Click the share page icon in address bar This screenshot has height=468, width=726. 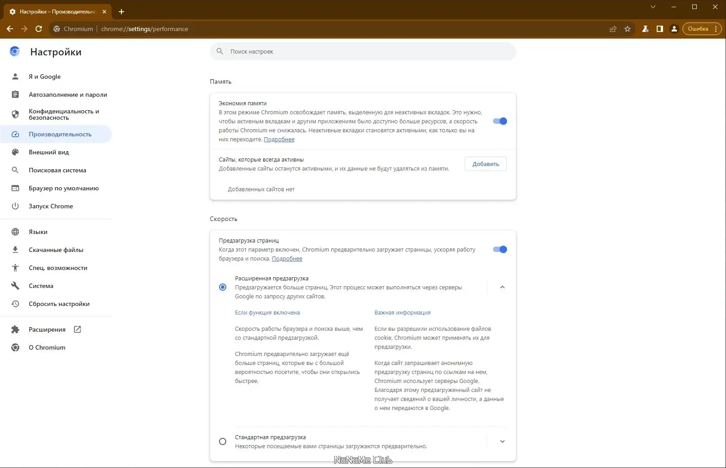tap(613, 29)
